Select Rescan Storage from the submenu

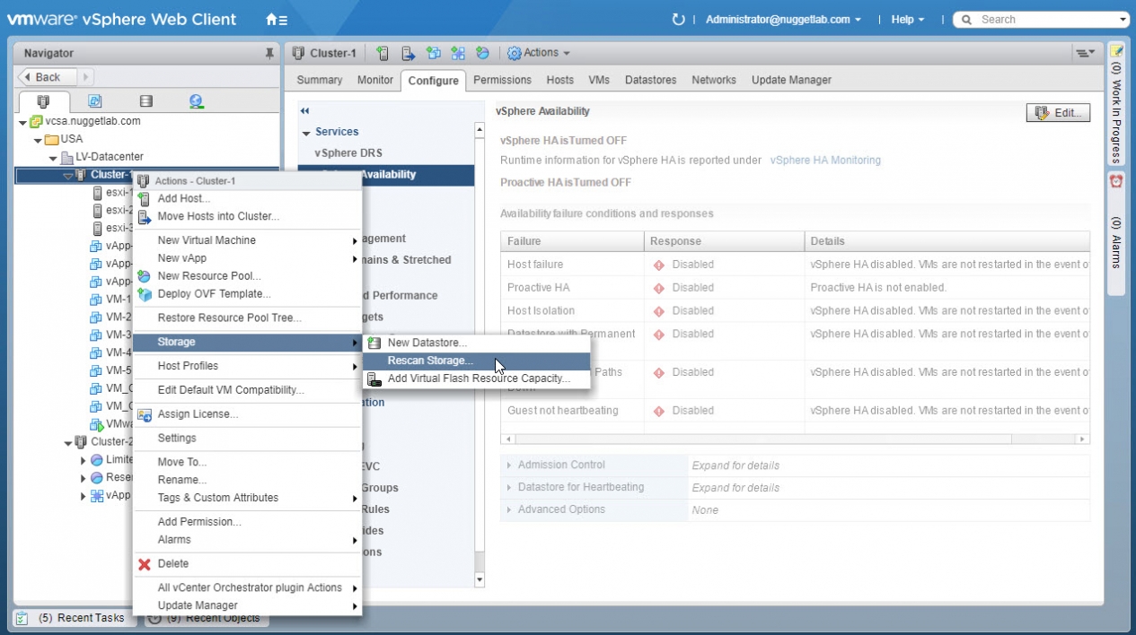(429, 361)
